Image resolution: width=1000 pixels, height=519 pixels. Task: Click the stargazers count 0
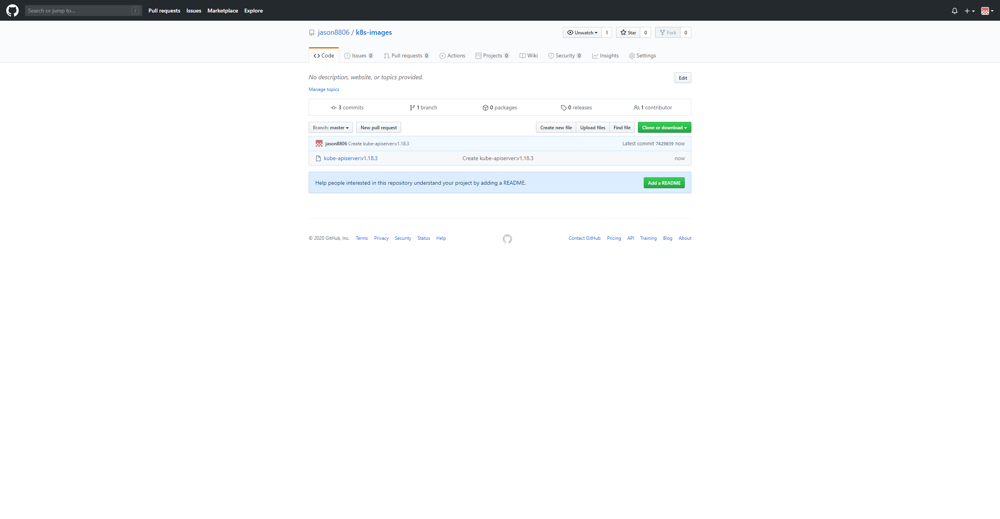[646, 32]
